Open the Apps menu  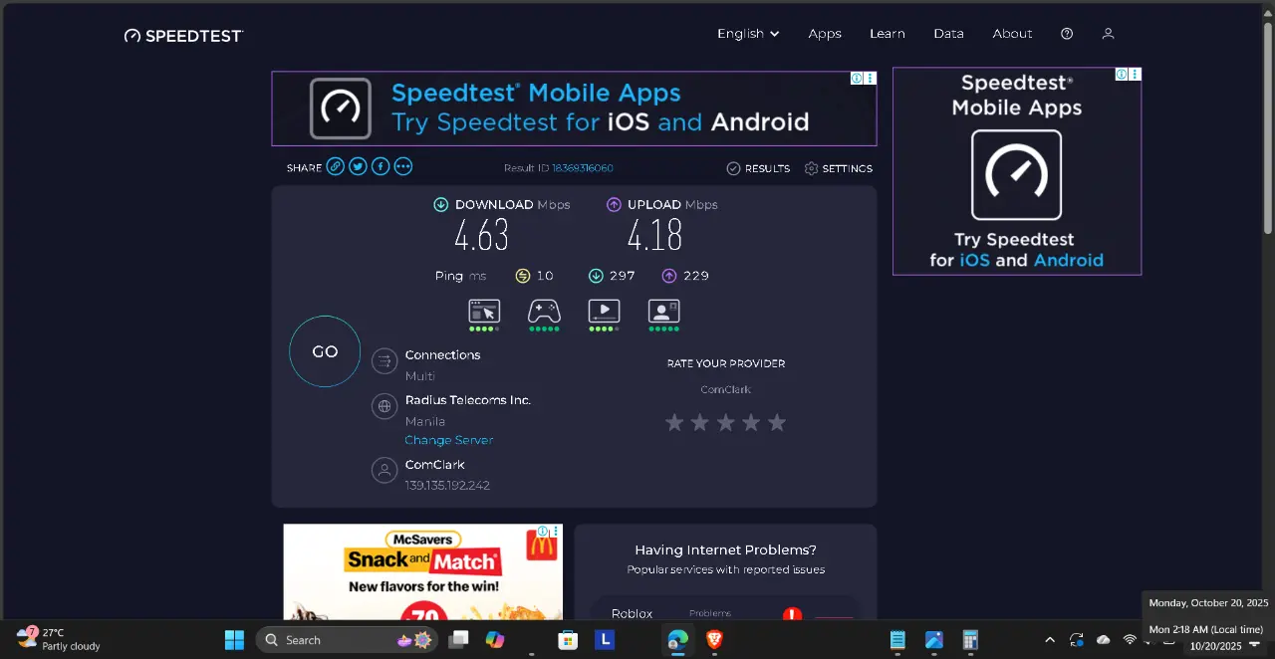tap(825, 34)
